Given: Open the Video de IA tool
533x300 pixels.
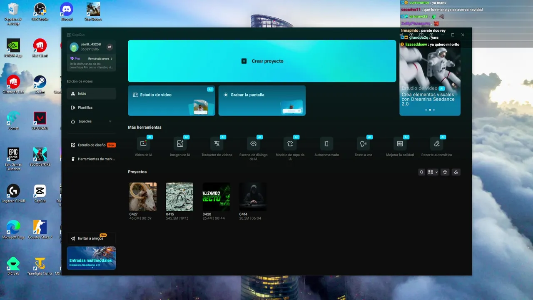Looking at the screenshot, I should point(144,144).
